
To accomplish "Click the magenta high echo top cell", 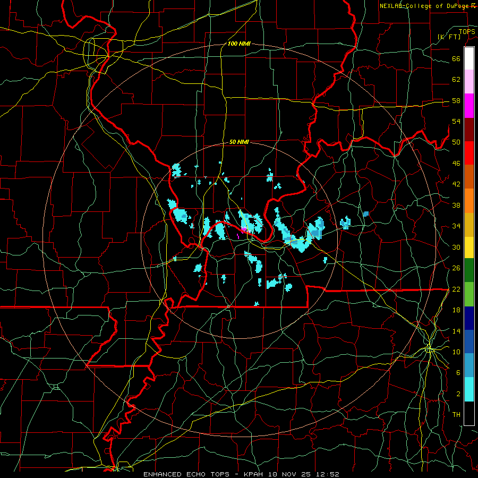I will [x=244, y=229].
